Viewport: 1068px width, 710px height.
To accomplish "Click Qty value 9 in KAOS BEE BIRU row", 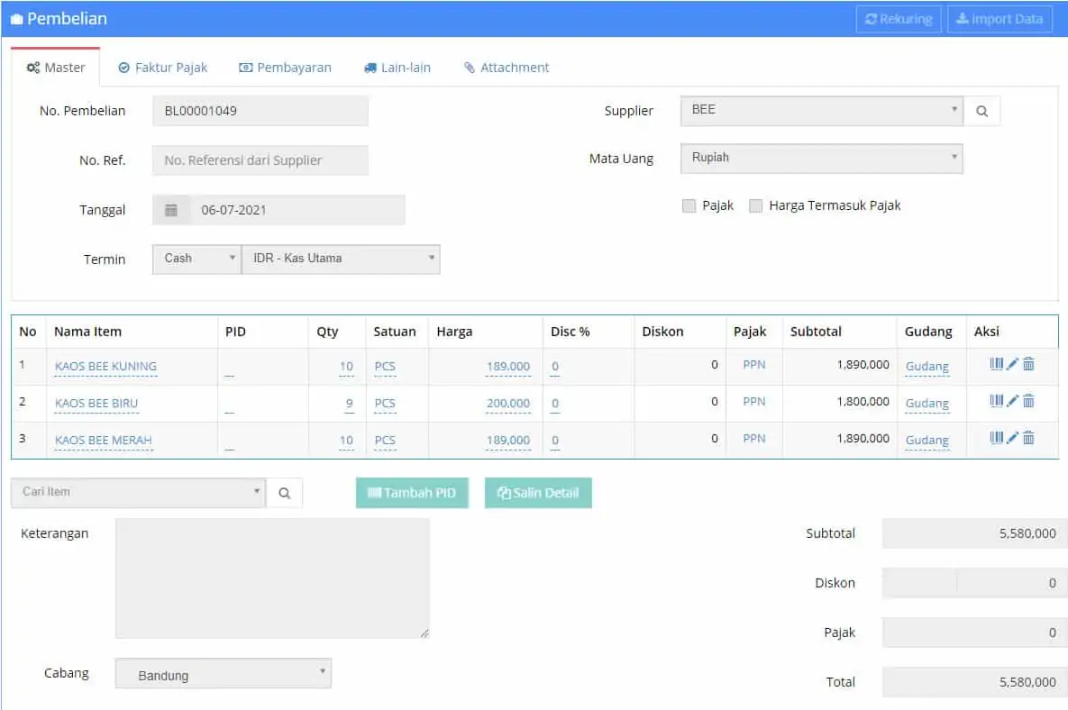I will coord(350,403).
